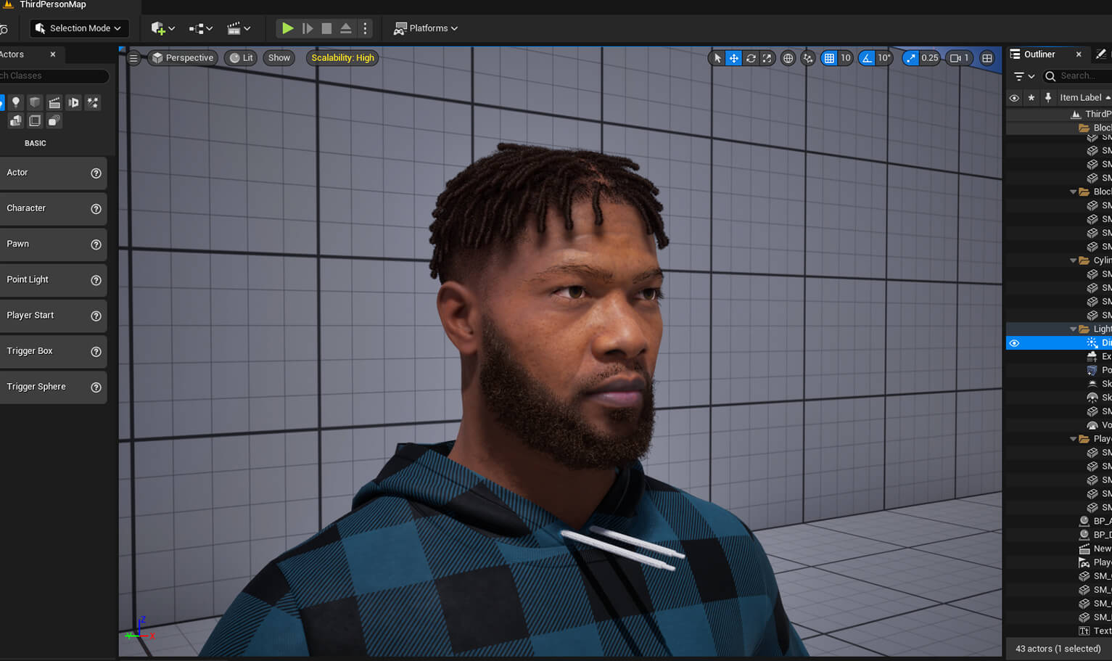Open the Perspective view type menu
The height and width of the screenshot is (661, 1112).
(x=183, y=58)
